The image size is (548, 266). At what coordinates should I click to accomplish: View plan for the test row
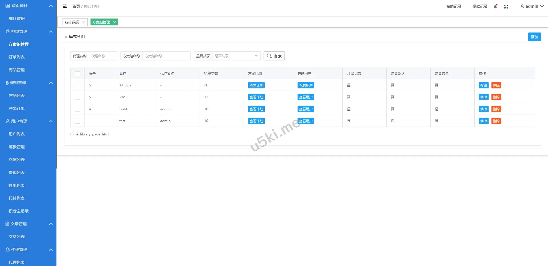[x=256, y=121]
